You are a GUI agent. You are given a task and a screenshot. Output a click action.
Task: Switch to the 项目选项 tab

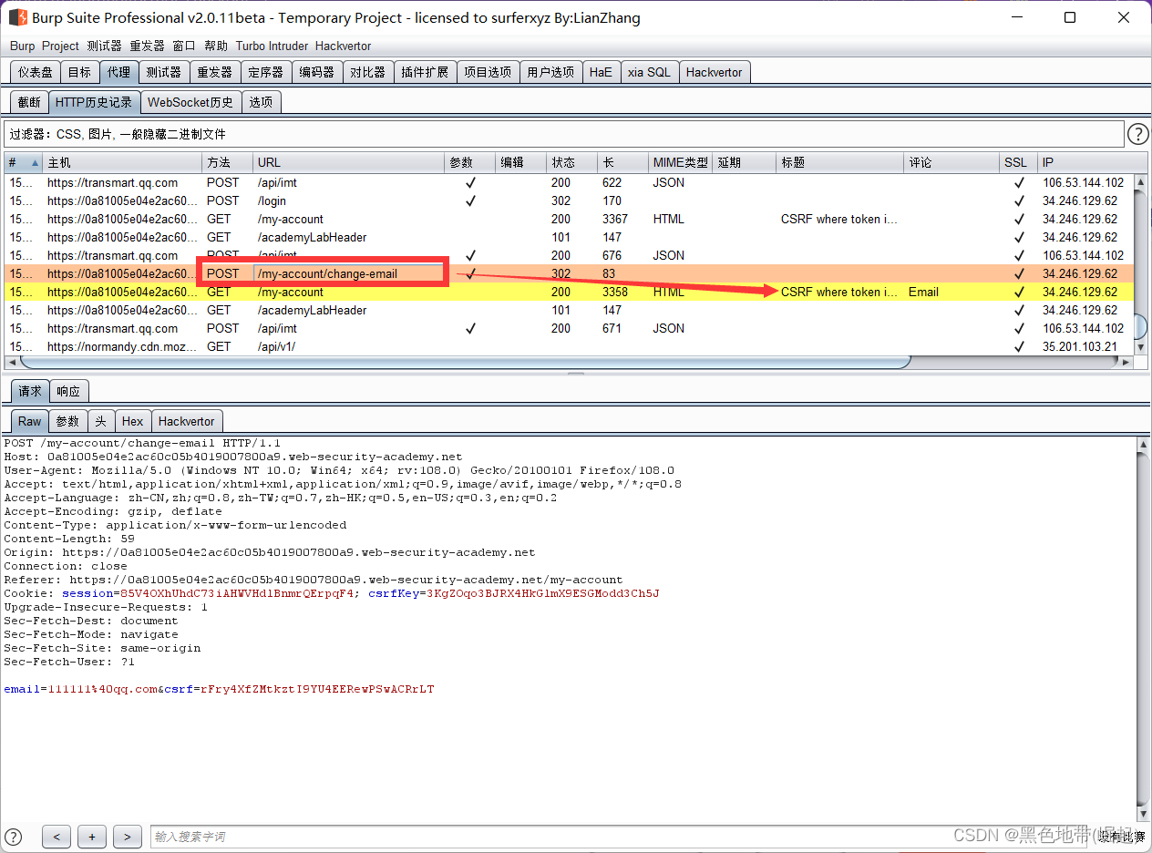(x=488, y=72)
